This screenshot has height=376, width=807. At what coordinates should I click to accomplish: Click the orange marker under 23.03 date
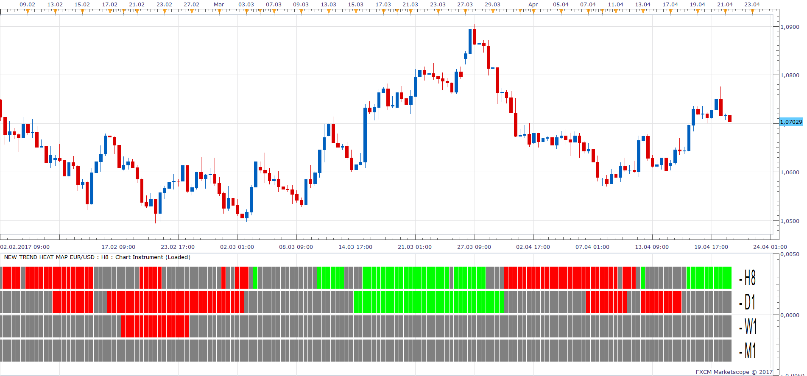[438, 11]
